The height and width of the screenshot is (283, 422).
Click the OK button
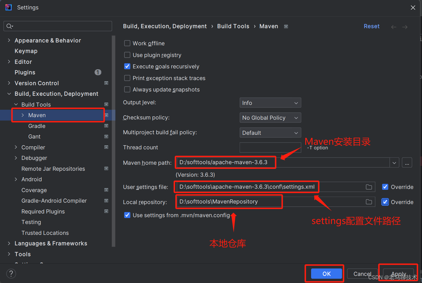coord(326,274)
